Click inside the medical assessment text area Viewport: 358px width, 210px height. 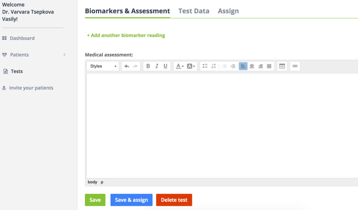click(220, 124)
